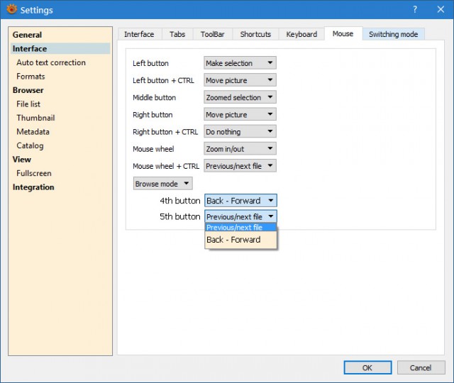The image size is (454, 383).
Task: Click the 'Right button + CTRL' label
Action: click(x=165, y=132)
